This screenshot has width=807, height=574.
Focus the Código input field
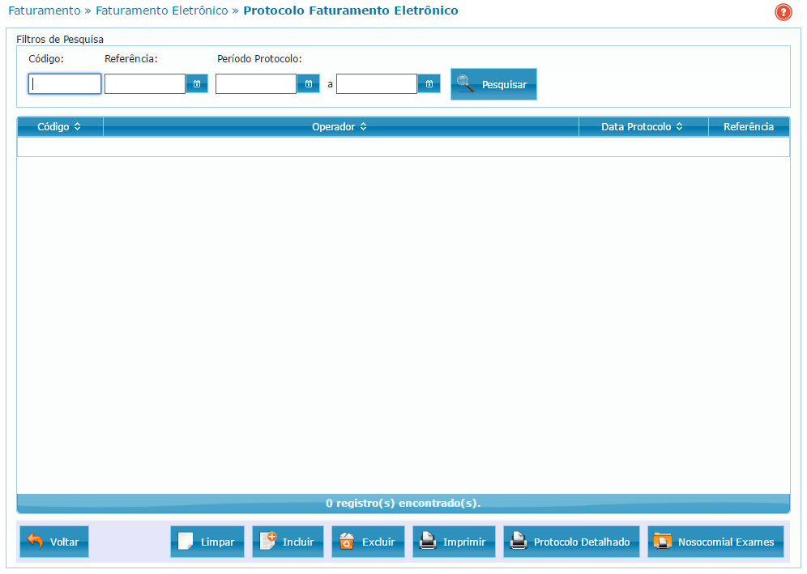(65, 84)
